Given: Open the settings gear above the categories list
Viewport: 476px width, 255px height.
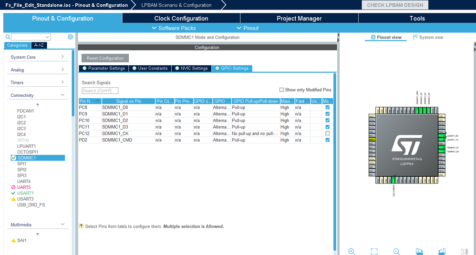Looking at the screenshot, I should pyautogui.click(x=71, y=37).
